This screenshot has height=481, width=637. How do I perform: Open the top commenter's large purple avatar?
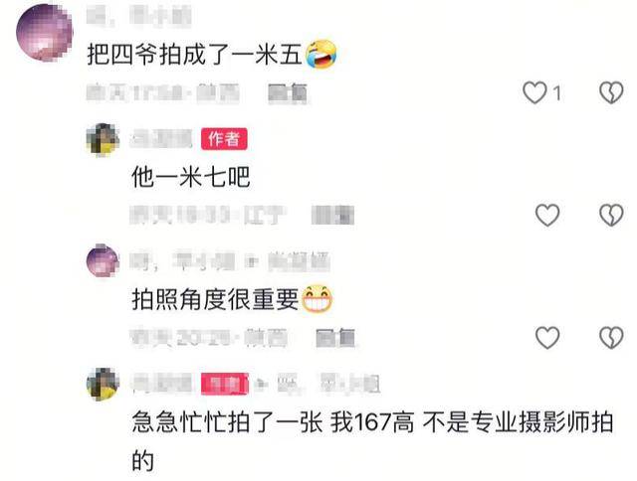click(x=44, y=33)
